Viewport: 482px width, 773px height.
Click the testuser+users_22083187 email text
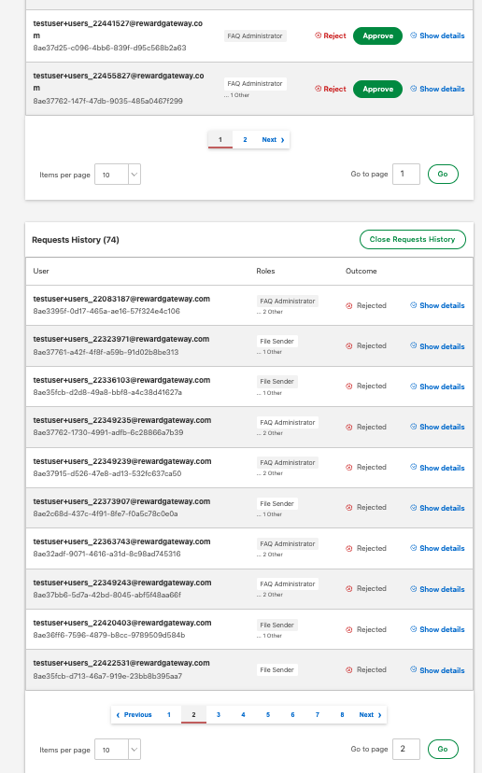pyautogui.click(x=121, y=299)
